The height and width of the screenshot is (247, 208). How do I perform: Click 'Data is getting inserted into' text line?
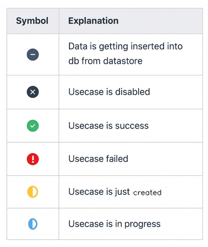pyautogui.click(x=125, y=46)
